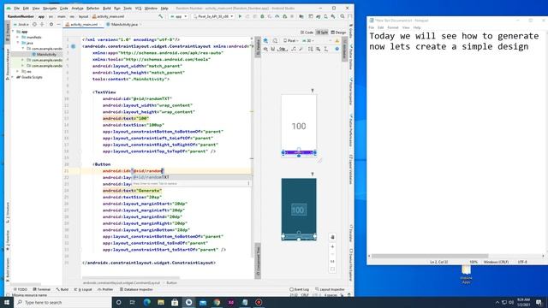Open the File menu in Android Studio

point(17,8)
